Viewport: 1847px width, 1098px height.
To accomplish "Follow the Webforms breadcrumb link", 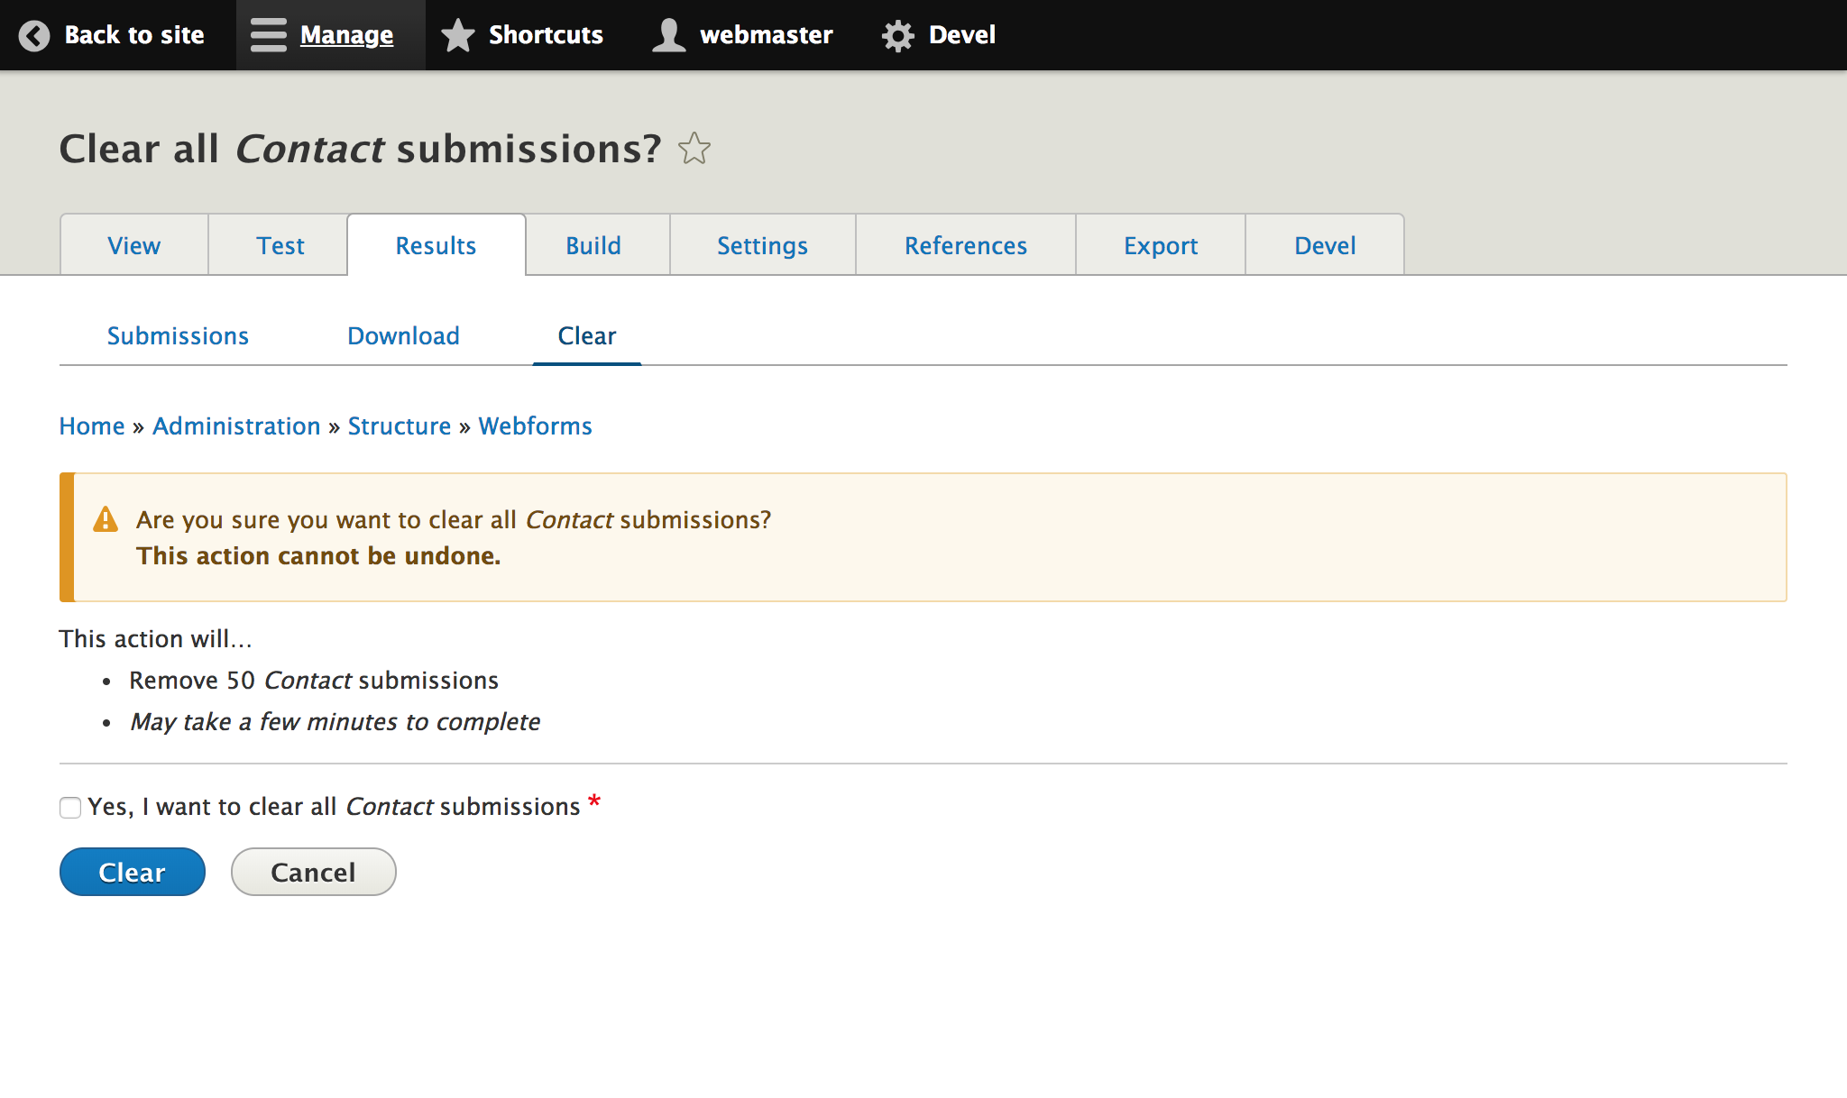I will point(535,425).
